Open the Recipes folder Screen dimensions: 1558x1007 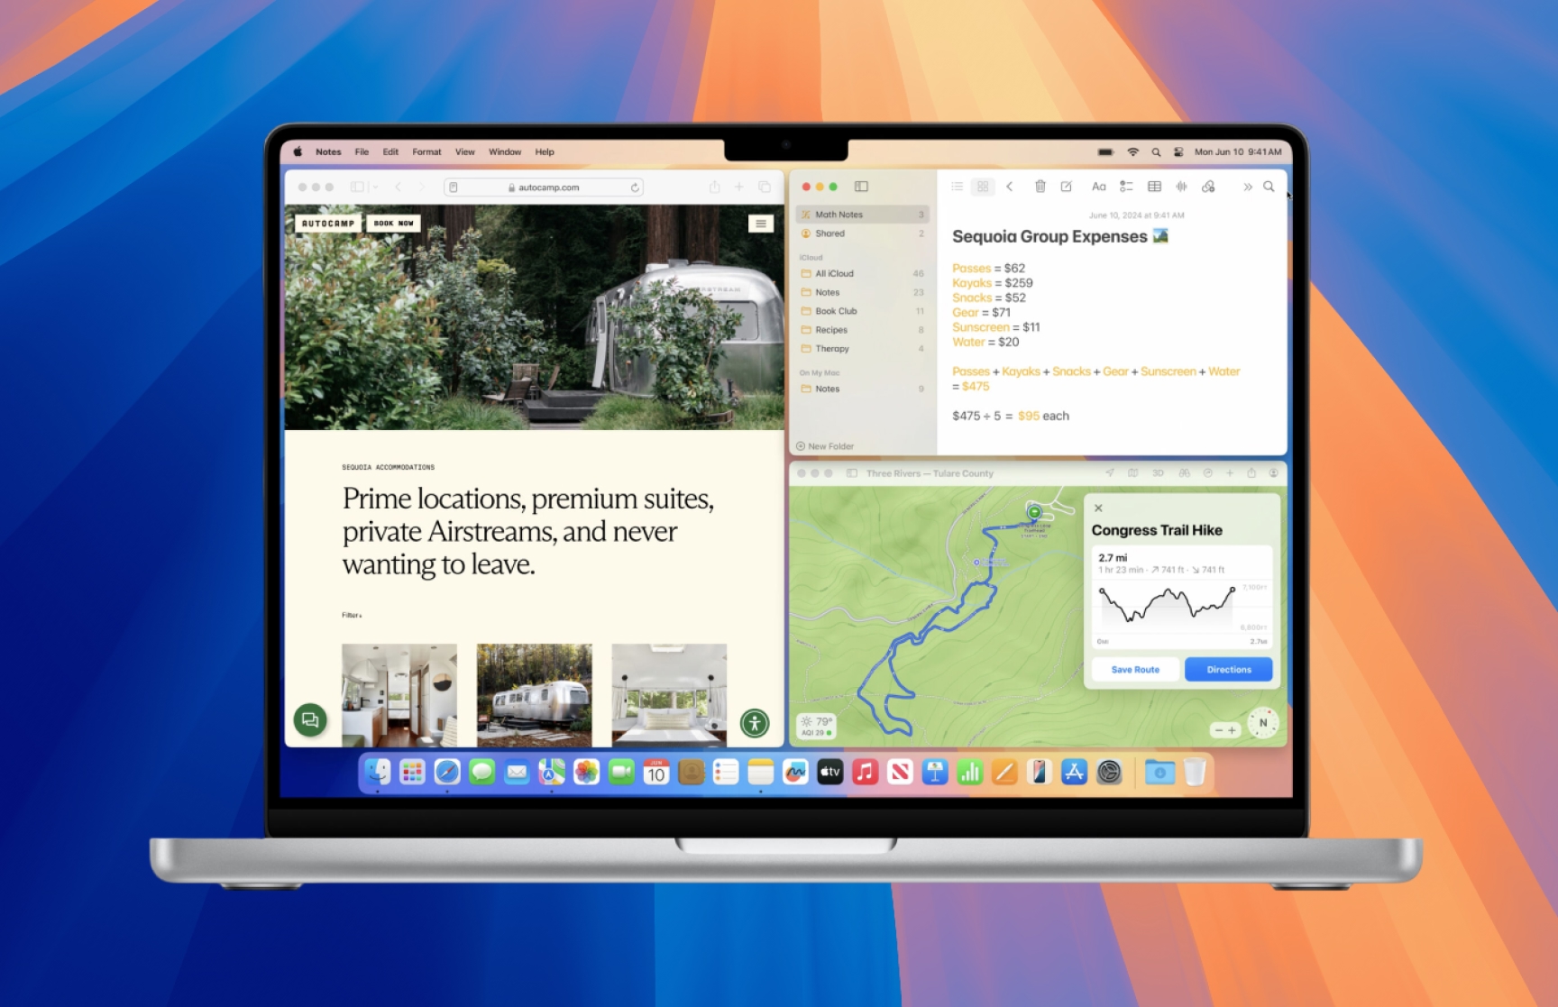click(x=863, y=330)
